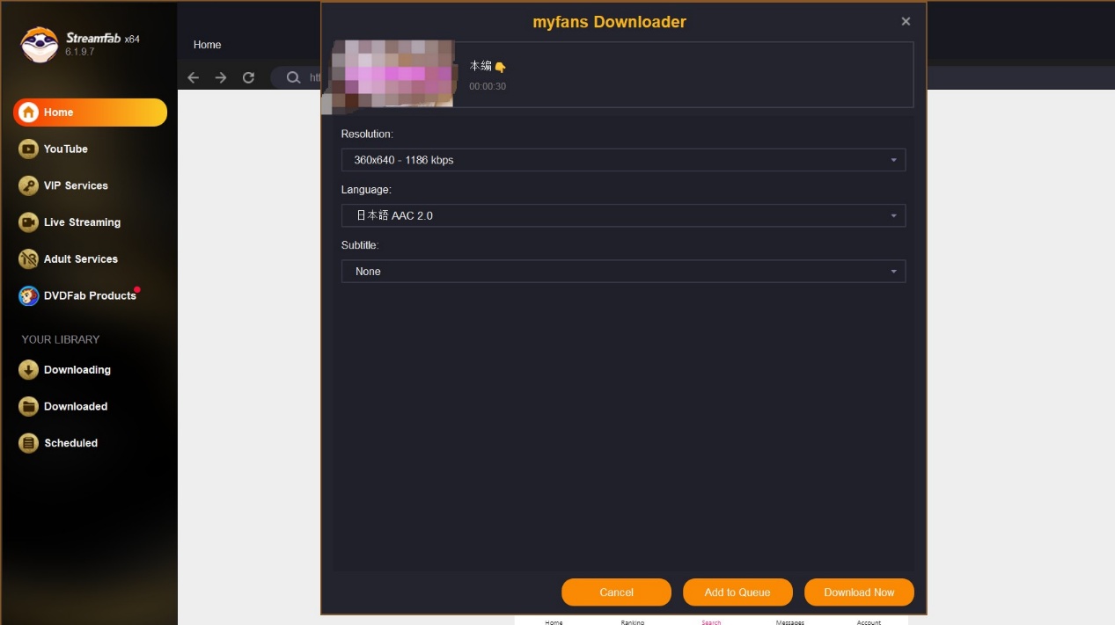This screenshot has height=625, width=1115.
Task: Click the YOUR LIBRARY heading
Action: tap(61, 339)
